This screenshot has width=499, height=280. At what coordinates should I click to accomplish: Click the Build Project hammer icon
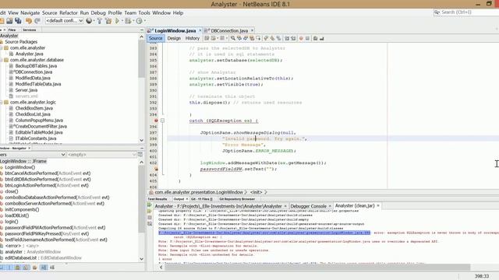99,21
